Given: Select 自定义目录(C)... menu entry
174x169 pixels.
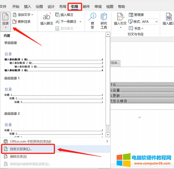Looking at the screenshot, I should pyautogui.click(x=21, y=149).
